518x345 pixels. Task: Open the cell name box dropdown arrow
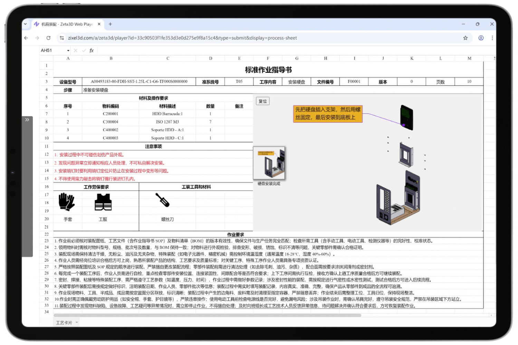pos(68,51)
